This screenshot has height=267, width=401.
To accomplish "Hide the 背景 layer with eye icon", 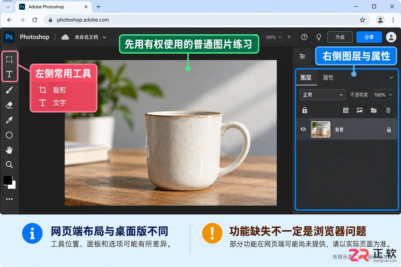I will tap(303, 129).
